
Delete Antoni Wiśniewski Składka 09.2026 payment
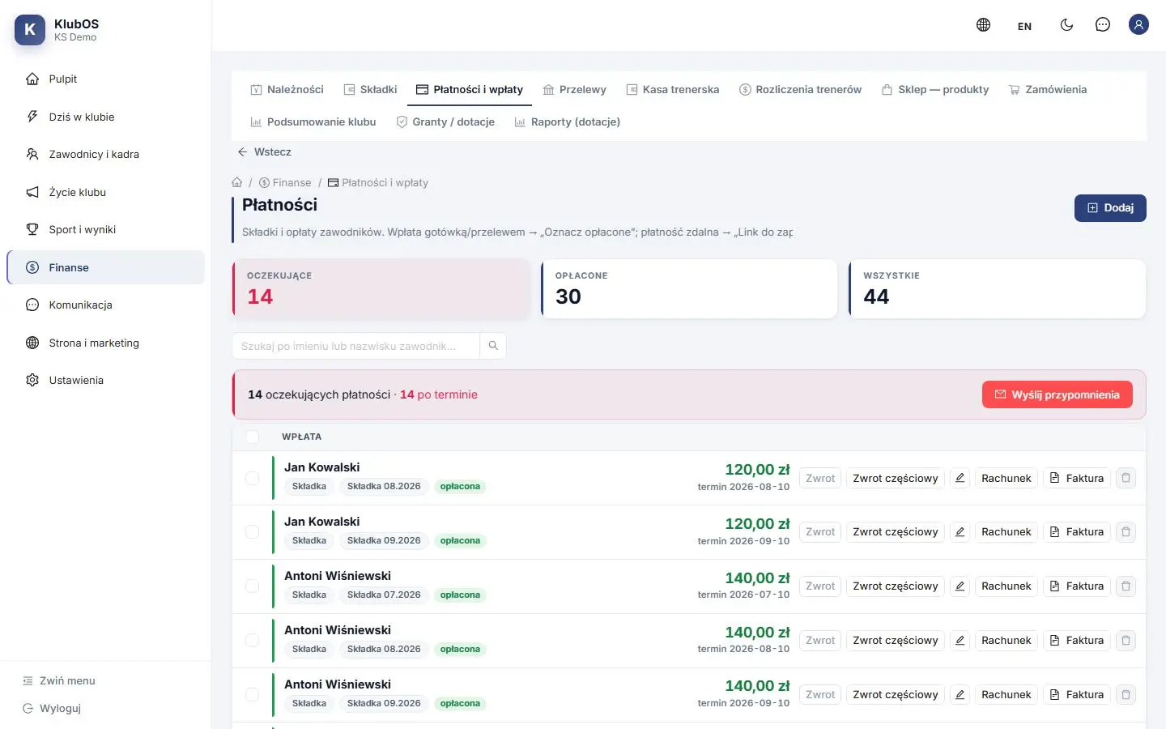[x=1126, y=695]
